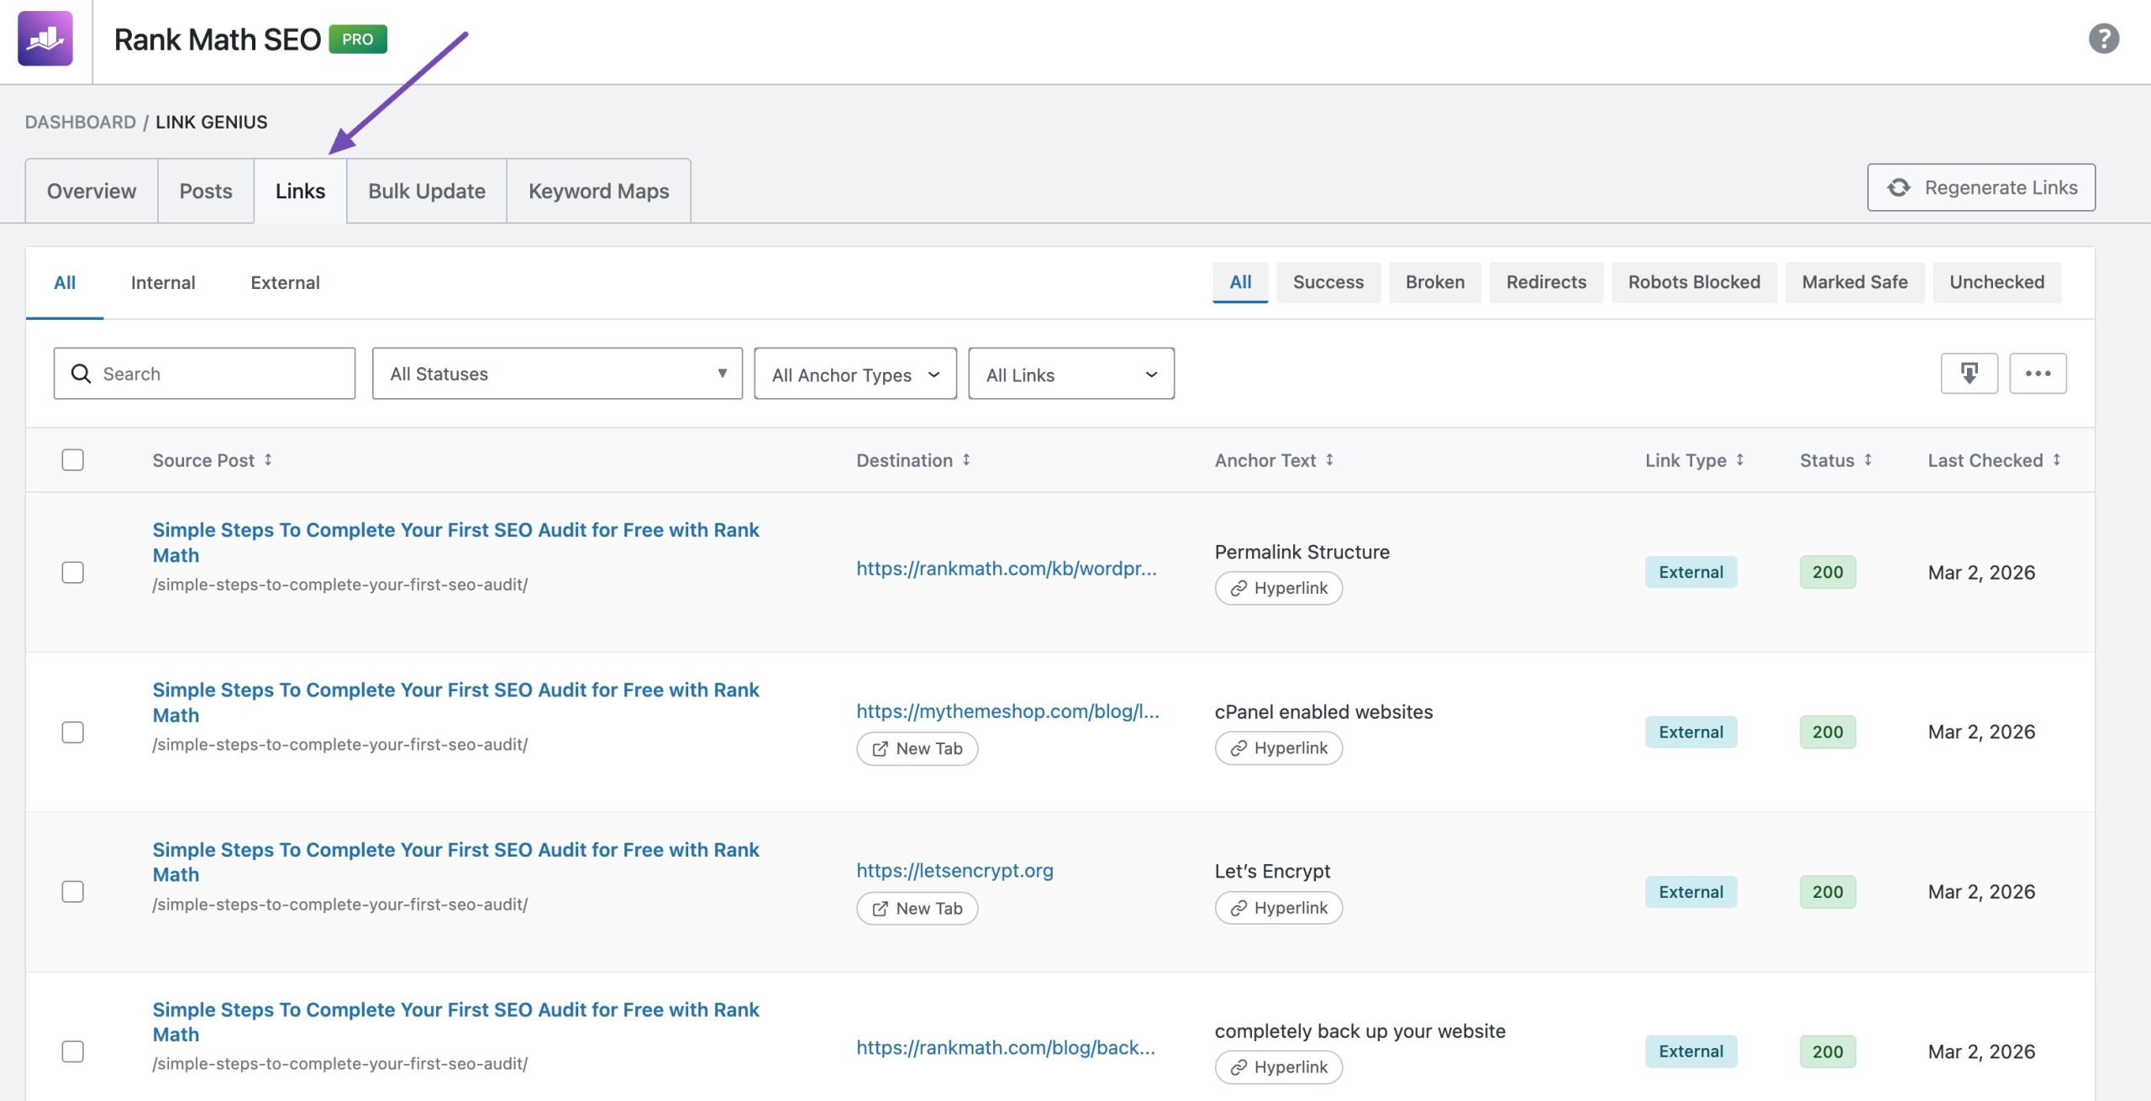This screenshot has width=2151, height=1101.
Task: Filter links by Broken status
Action: point(1434,282)
